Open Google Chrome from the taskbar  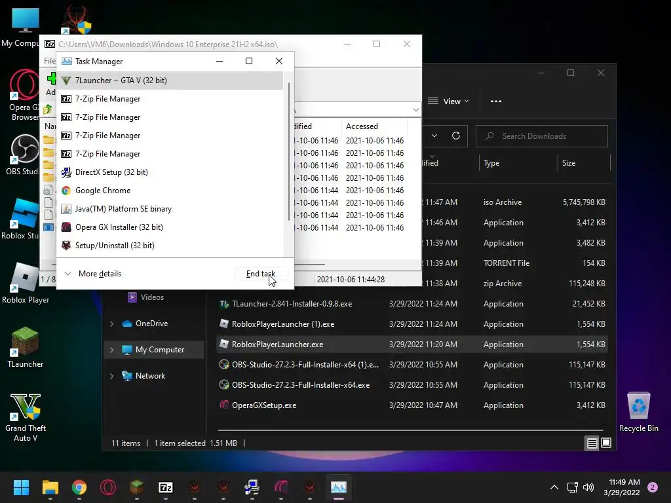pyautogui.click(x=79, y=487)
